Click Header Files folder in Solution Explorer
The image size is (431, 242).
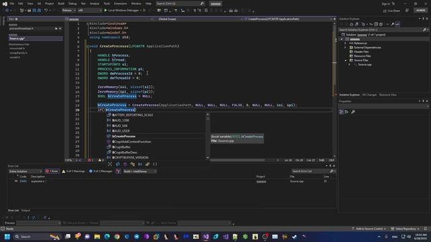tap(361, 52)
